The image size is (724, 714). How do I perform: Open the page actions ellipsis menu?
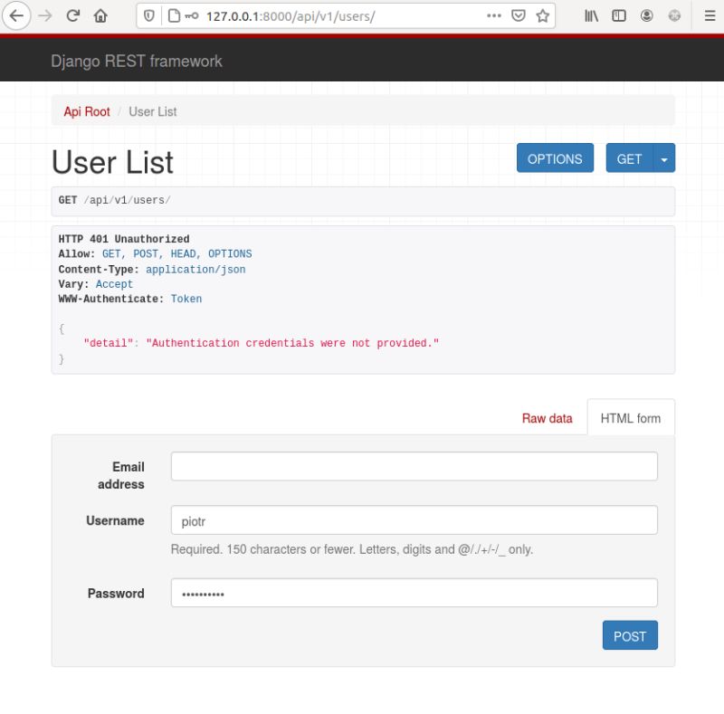[494, 15]
